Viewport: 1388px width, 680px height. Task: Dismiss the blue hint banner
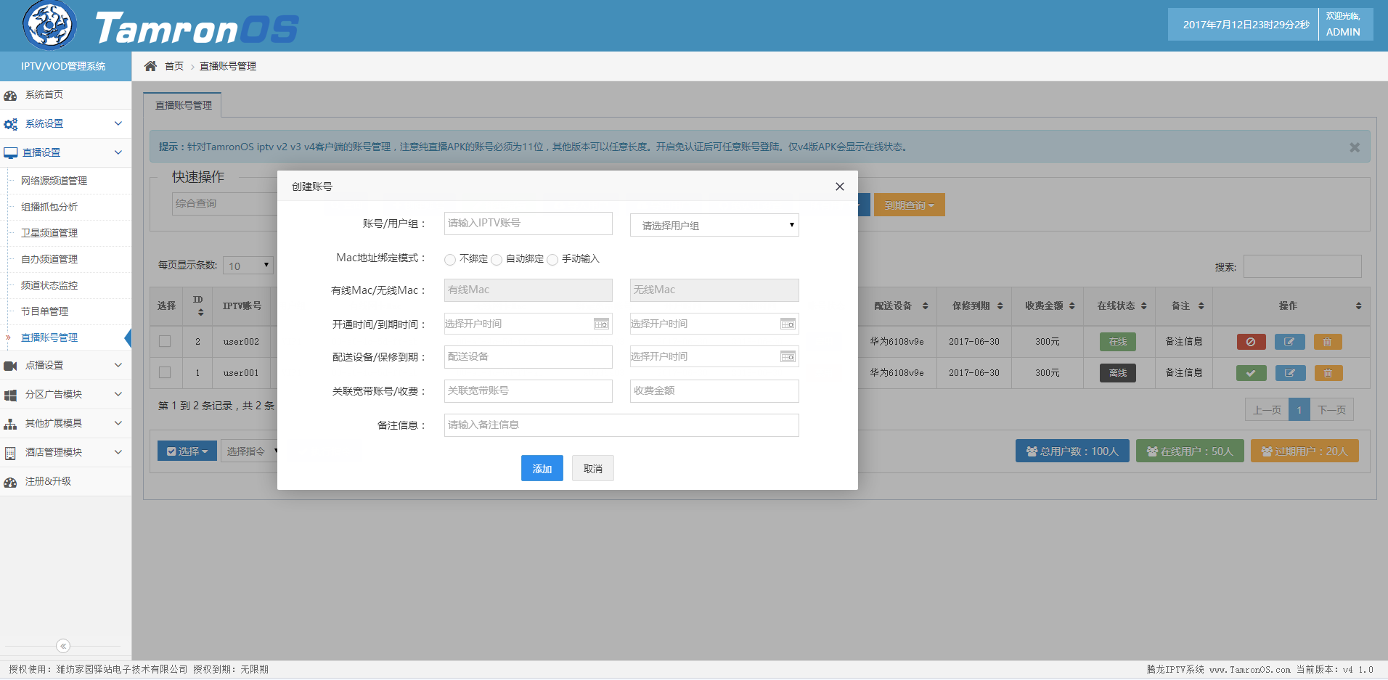(x=1355, y=147)
